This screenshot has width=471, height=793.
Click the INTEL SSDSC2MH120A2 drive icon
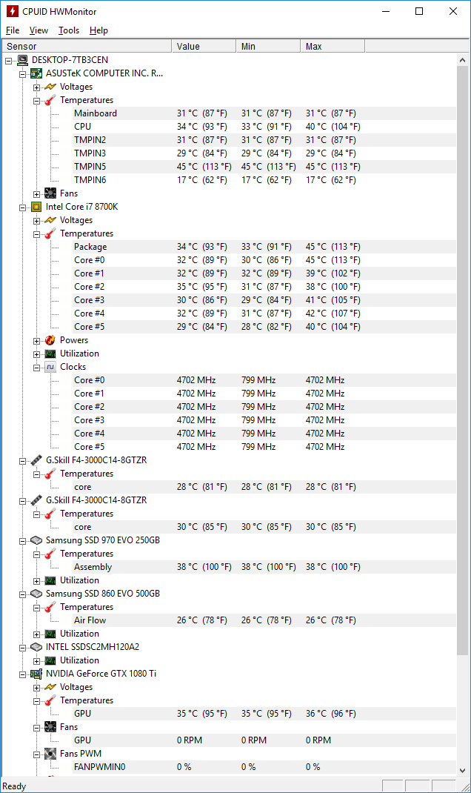[36, 647]
